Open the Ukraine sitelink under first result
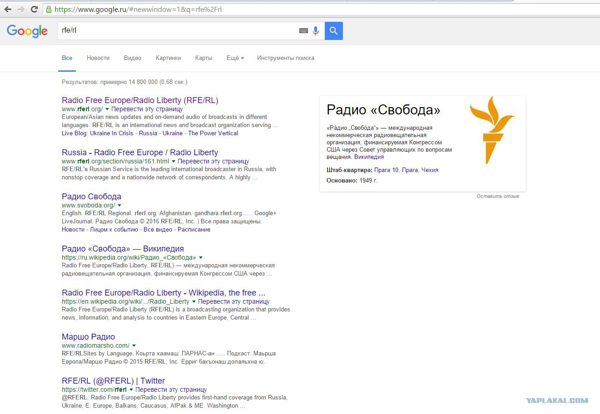This screenshot has width=600, height=414. pyautogui.click(x=173, y=133)
